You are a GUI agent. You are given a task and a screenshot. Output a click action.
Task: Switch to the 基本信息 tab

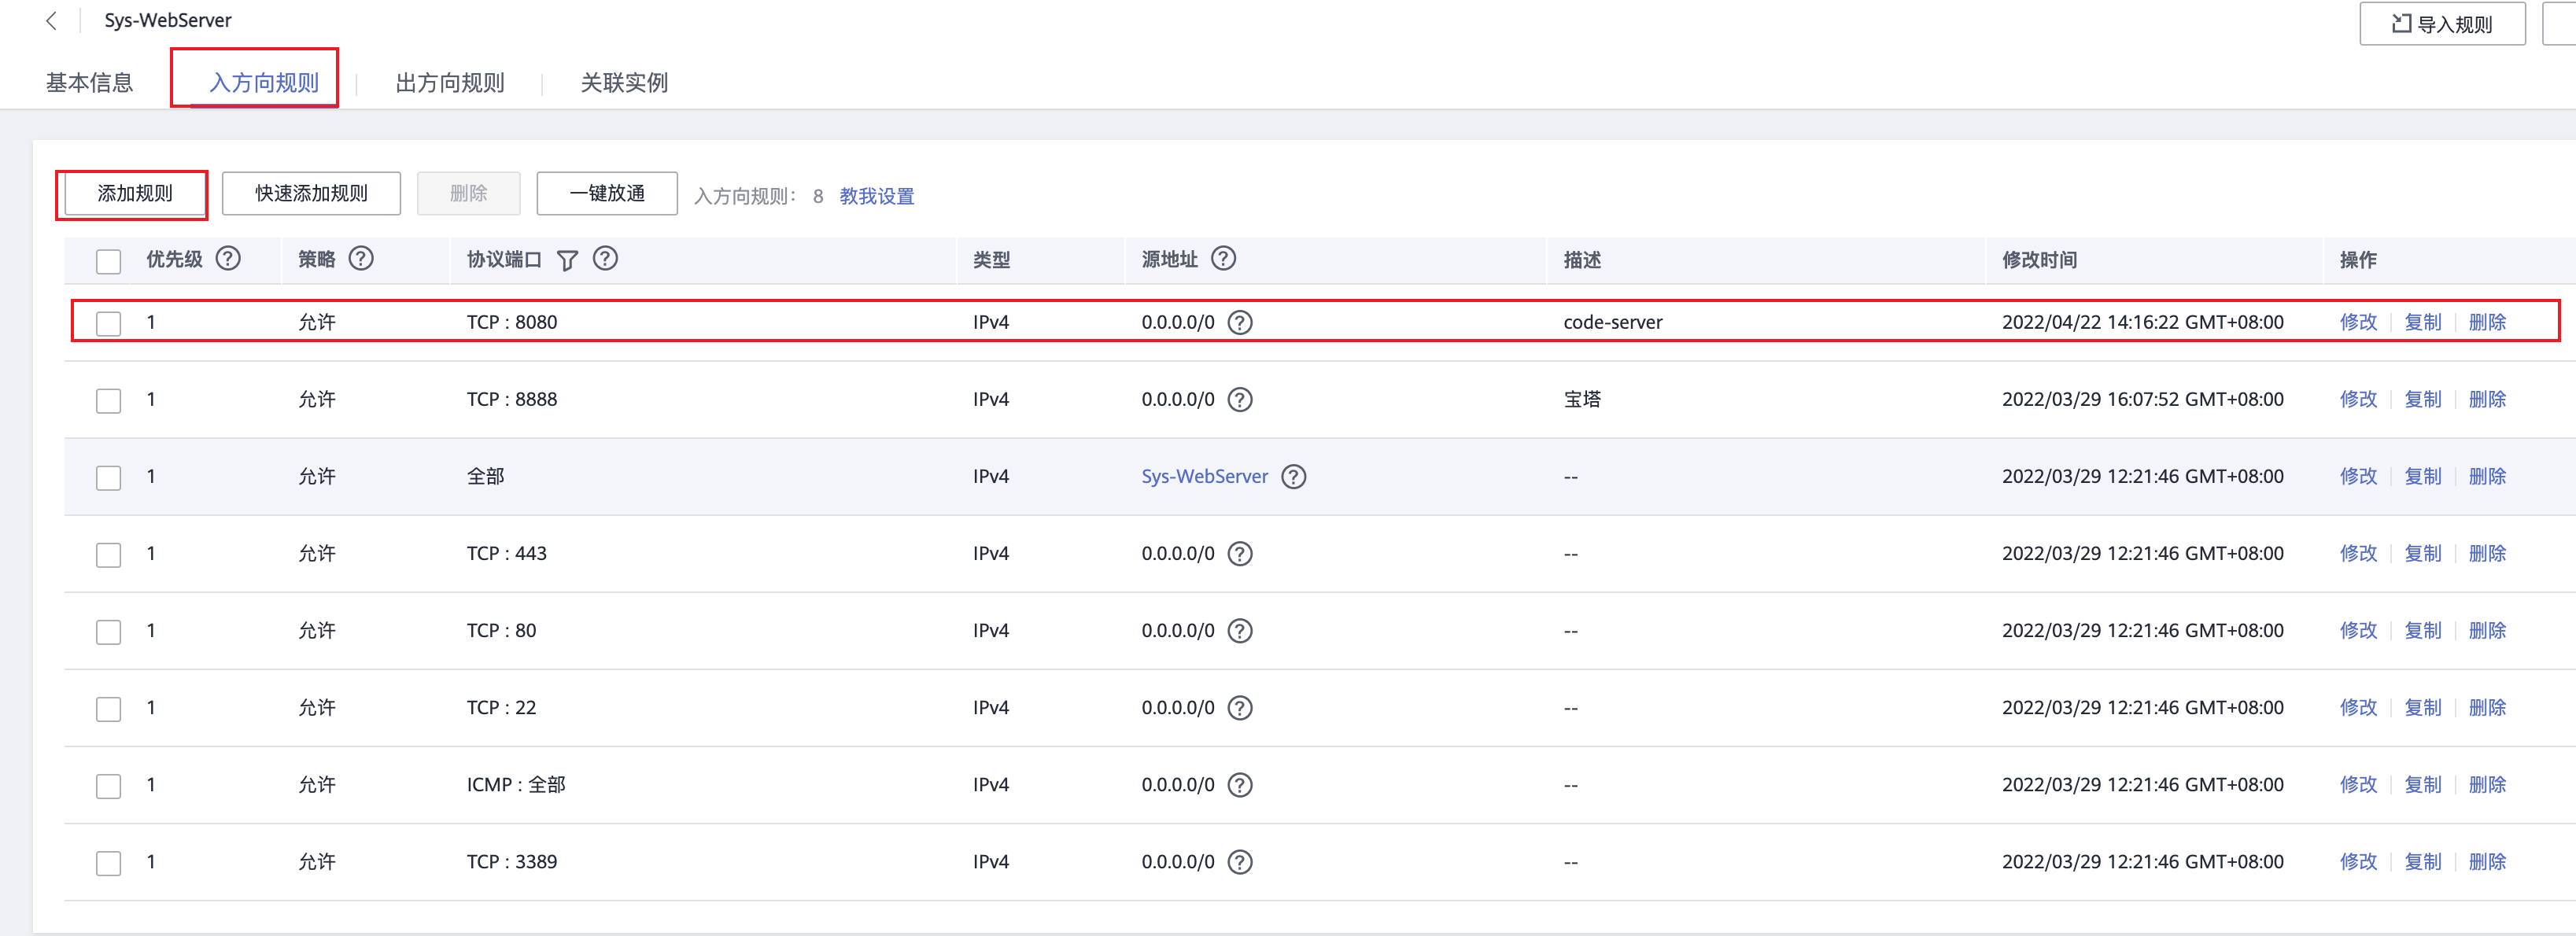89,82
